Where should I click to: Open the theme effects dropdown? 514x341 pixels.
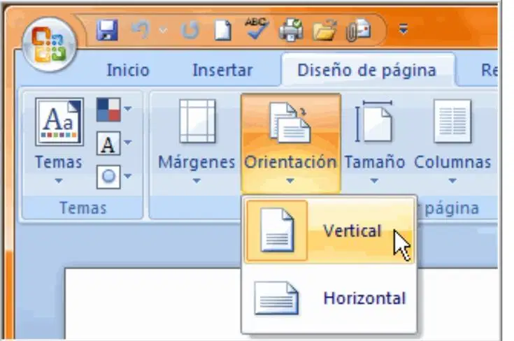click(113, 177)
